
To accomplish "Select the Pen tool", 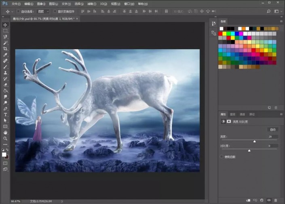I will click(5, 108).
